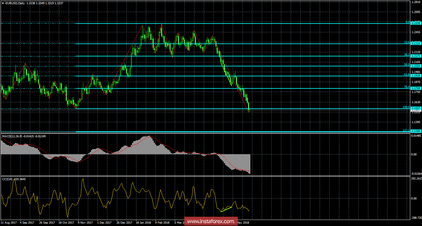
Task: Click the 11 Aug 2017 date label
Action: click(9, 223)
